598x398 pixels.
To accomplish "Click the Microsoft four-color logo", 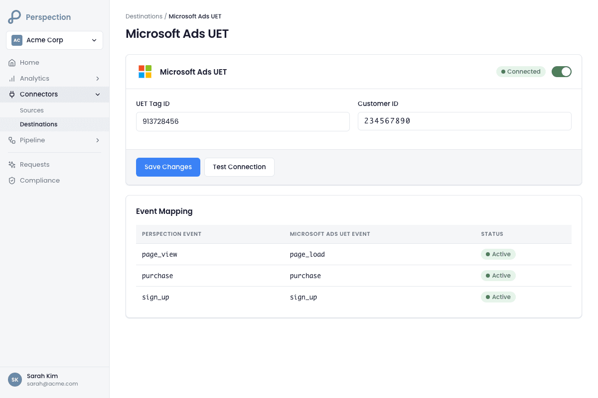I will (x=145, y=72).
